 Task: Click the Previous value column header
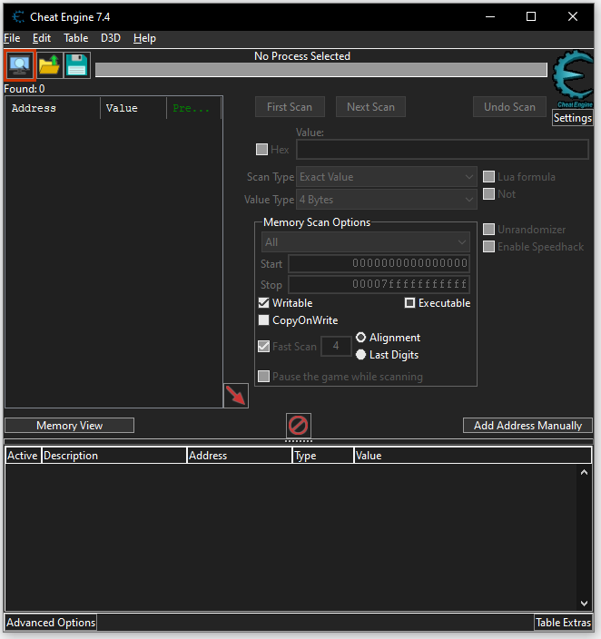pos(193,108)
